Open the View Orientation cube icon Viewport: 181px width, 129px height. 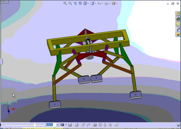85,3
